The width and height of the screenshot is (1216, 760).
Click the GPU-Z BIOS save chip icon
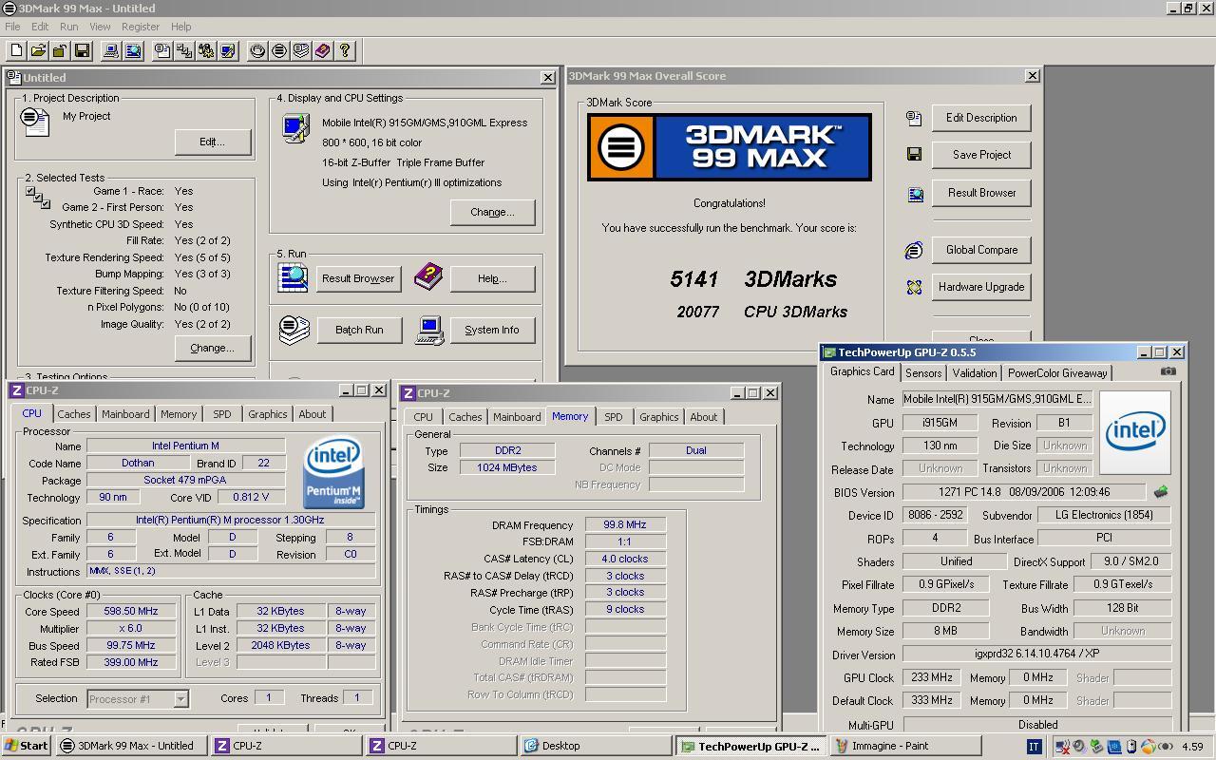pyautogui.click(x=1160, y=492)
